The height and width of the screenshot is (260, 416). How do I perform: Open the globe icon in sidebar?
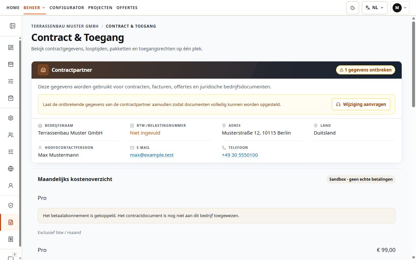coord(11,169)
